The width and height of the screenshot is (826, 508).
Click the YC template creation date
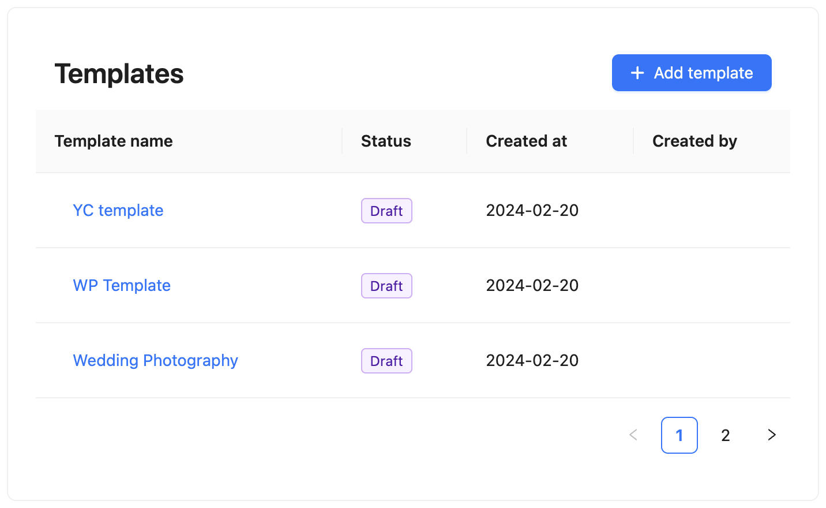(x=532, y=210)
